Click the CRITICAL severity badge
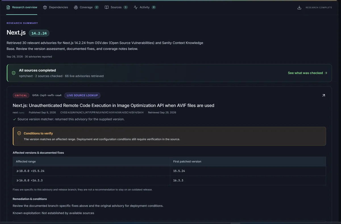This screenshot has width=341, height=224. pyautogui.click(x=21, y=96)
